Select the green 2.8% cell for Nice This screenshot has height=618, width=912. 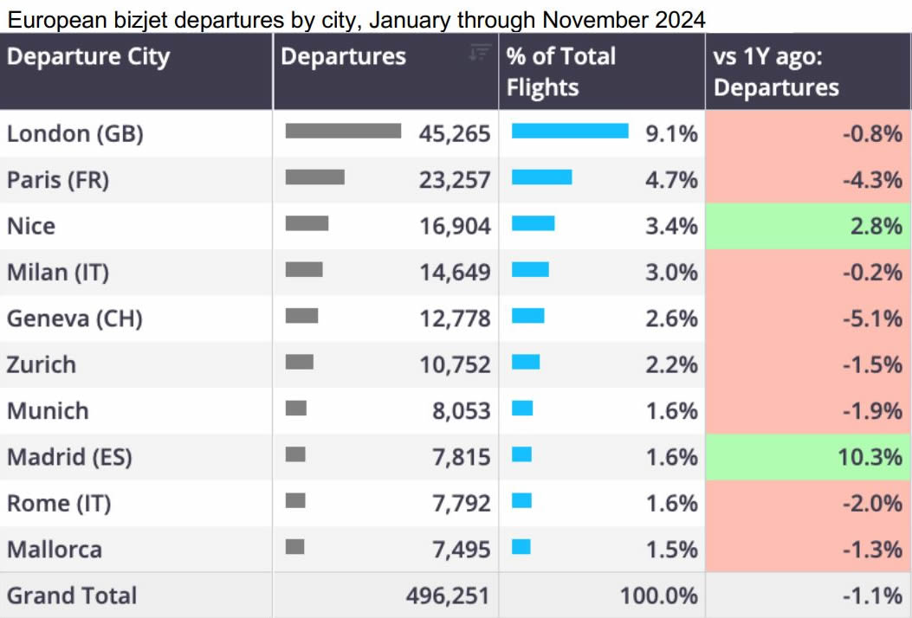click(x=808, y=226)
